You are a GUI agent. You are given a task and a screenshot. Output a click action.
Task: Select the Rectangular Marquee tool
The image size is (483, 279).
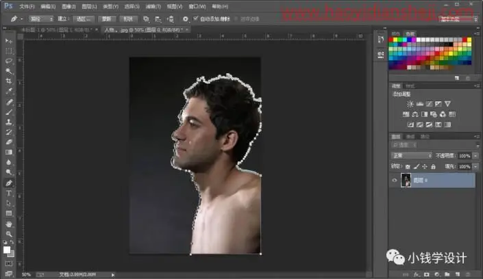[x=9, y=51]
